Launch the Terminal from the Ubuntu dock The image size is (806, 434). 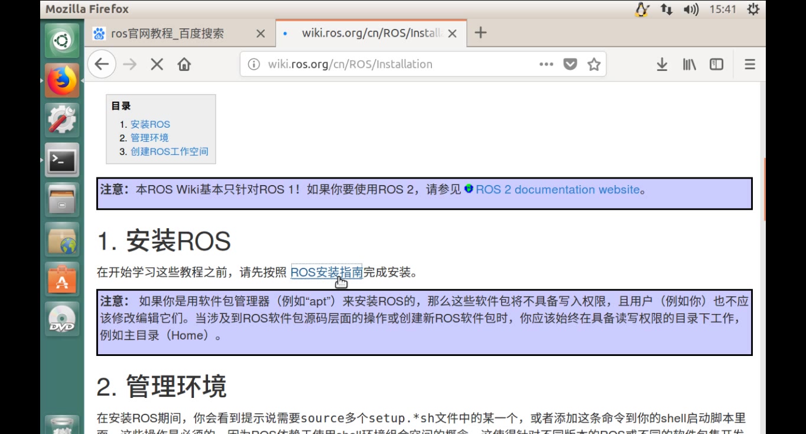click(x=62, y=160)
